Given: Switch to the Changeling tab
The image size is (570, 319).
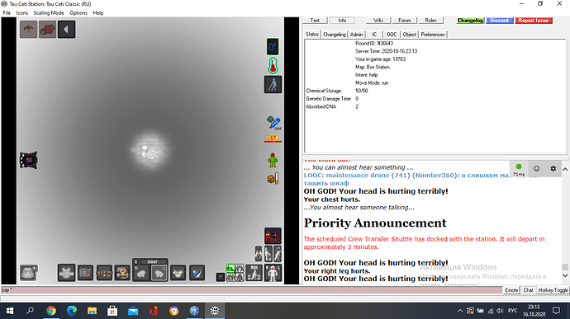Looking at the screenshot, I should tap(334, 35).
